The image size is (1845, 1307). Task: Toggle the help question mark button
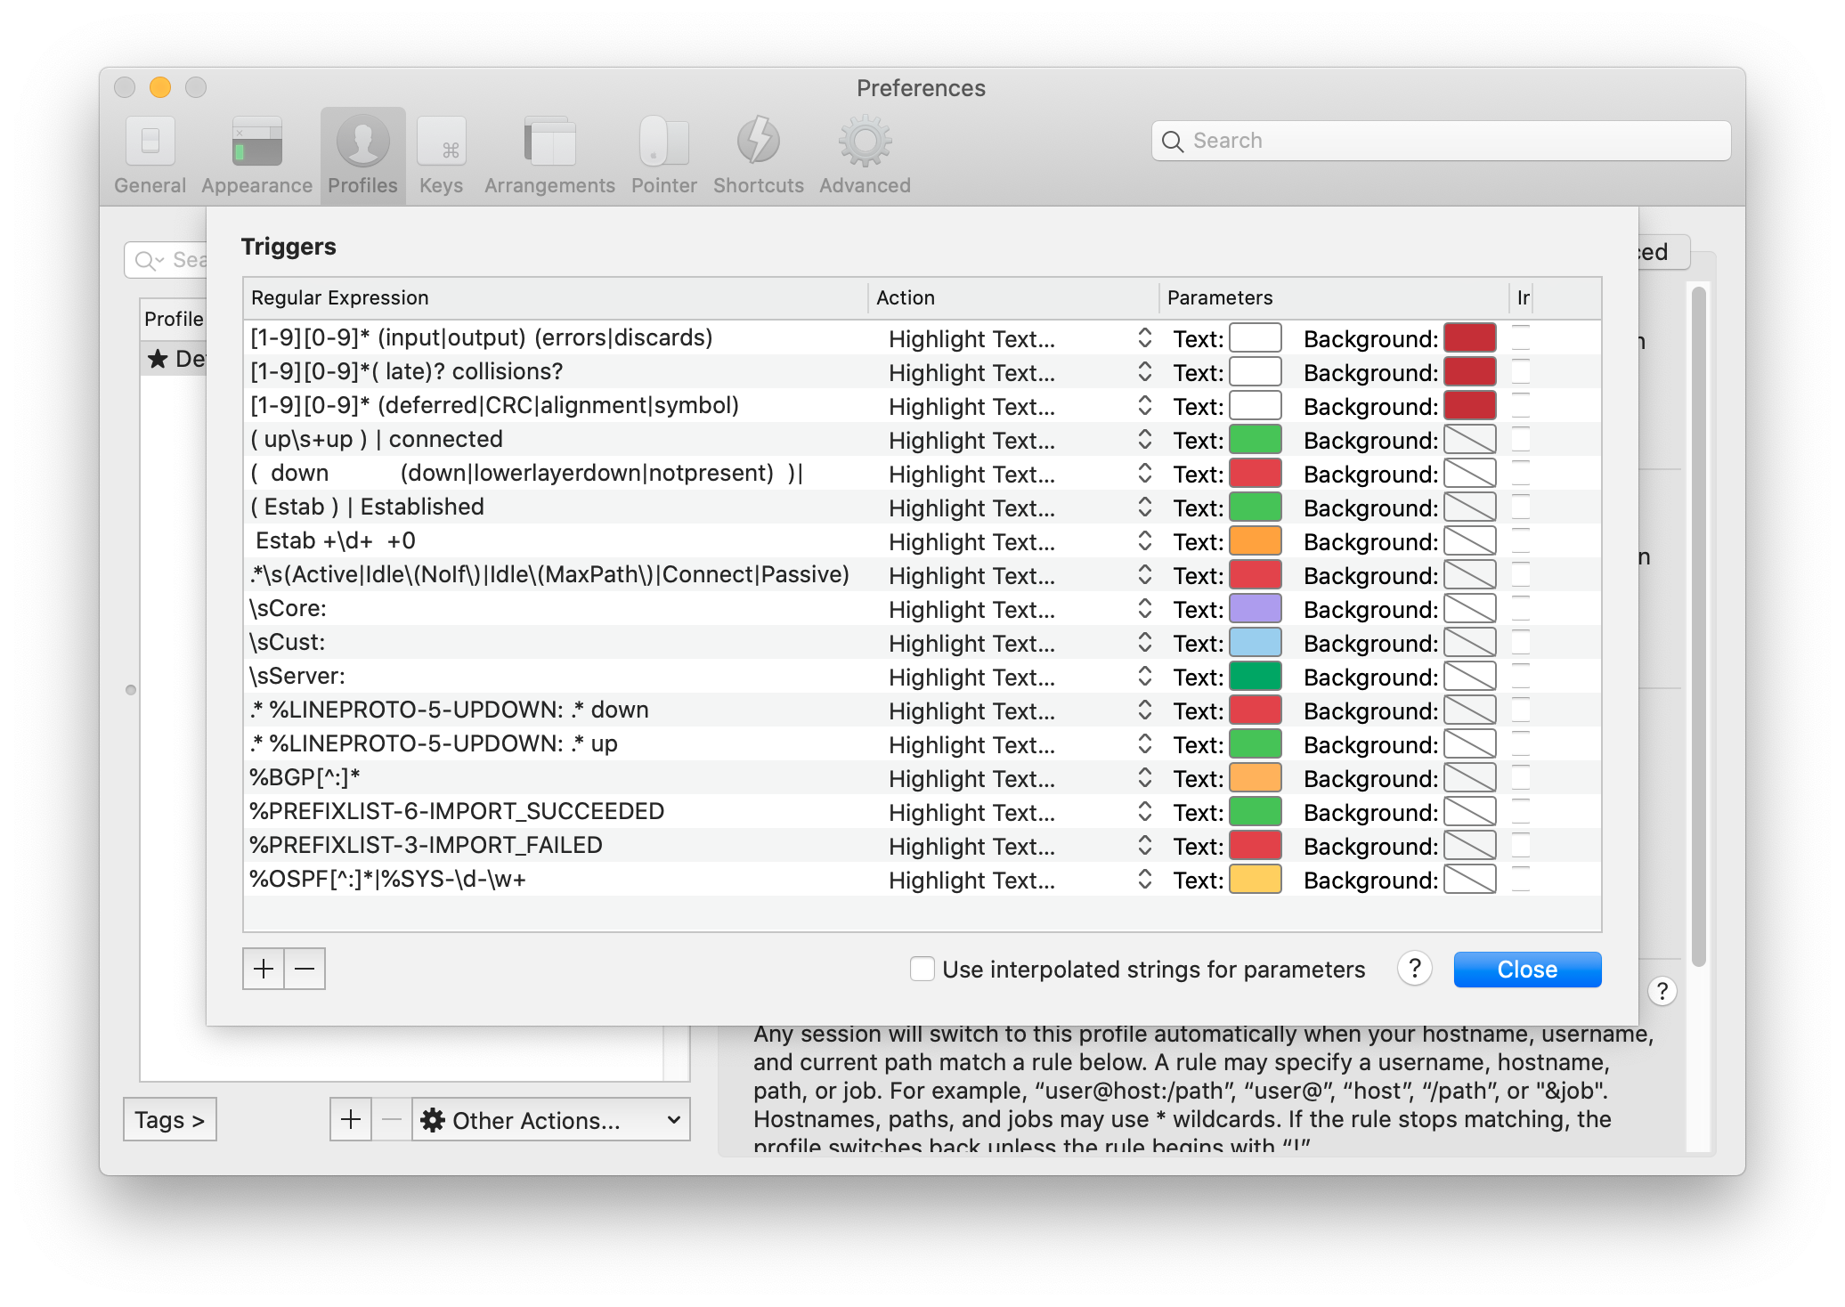(x=1415, y=969)
